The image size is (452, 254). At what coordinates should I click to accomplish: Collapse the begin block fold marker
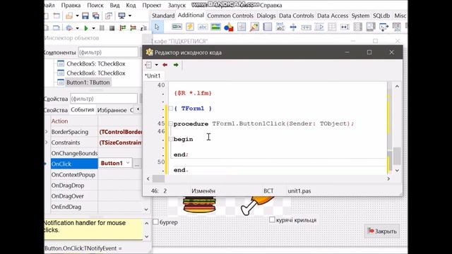pos(171,139)
